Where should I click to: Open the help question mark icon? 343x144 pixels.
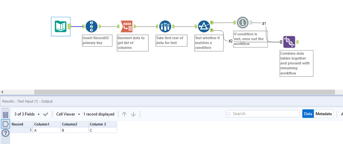(x=5, y=133)
